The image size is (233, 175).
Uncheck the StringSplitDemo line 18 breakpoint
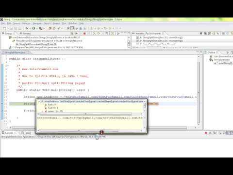coord(137,41)
